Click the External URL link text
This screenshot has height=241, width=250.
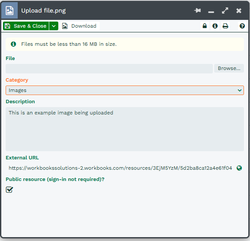pos(120,168)
